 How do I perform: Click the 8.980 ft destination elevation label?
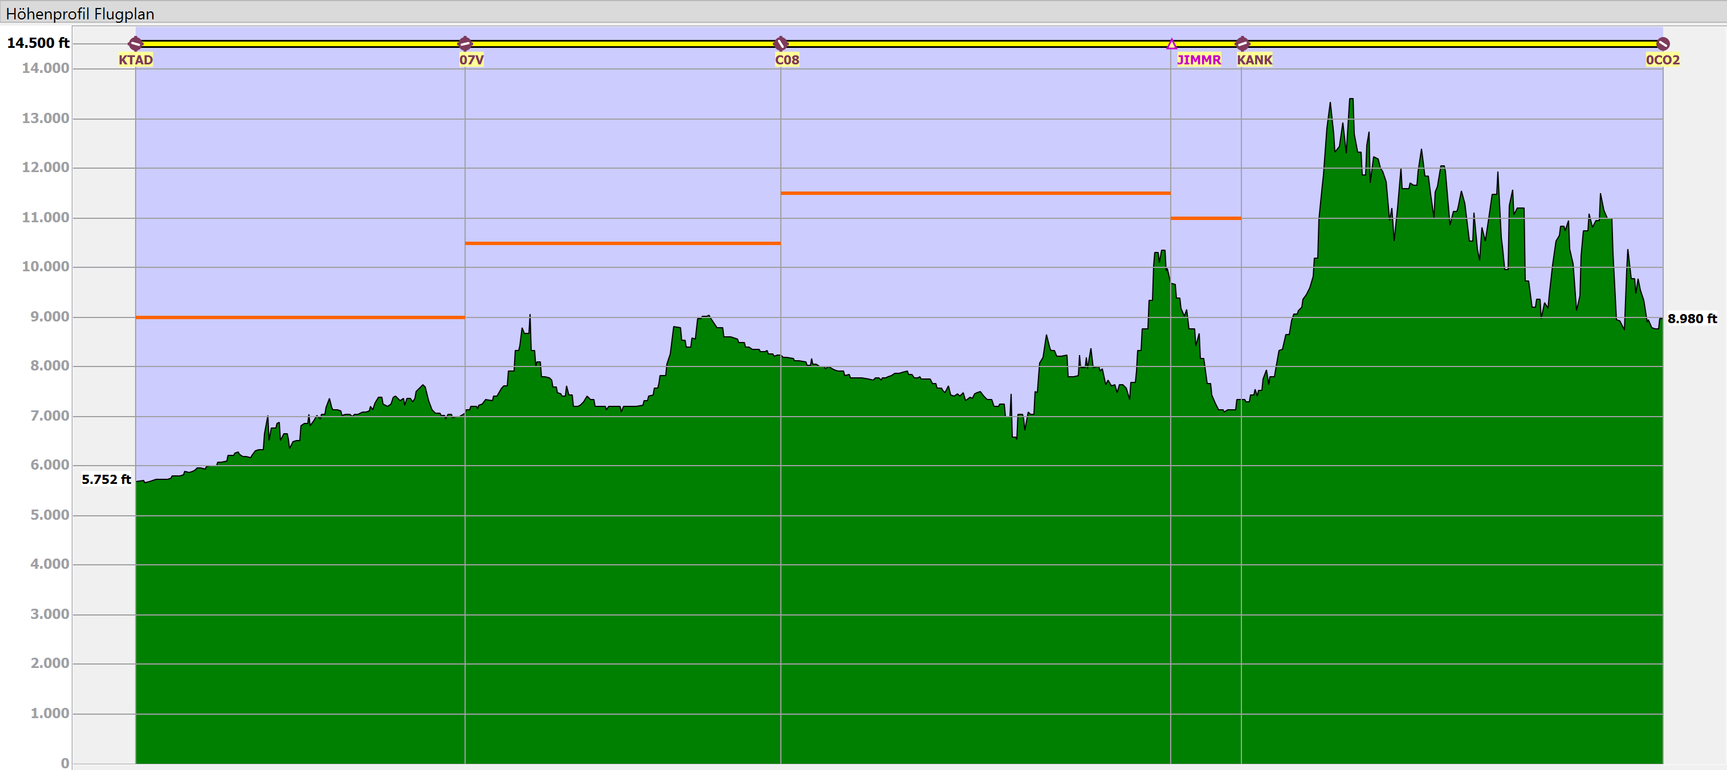pyautogui.click(x=1692, y=319)
